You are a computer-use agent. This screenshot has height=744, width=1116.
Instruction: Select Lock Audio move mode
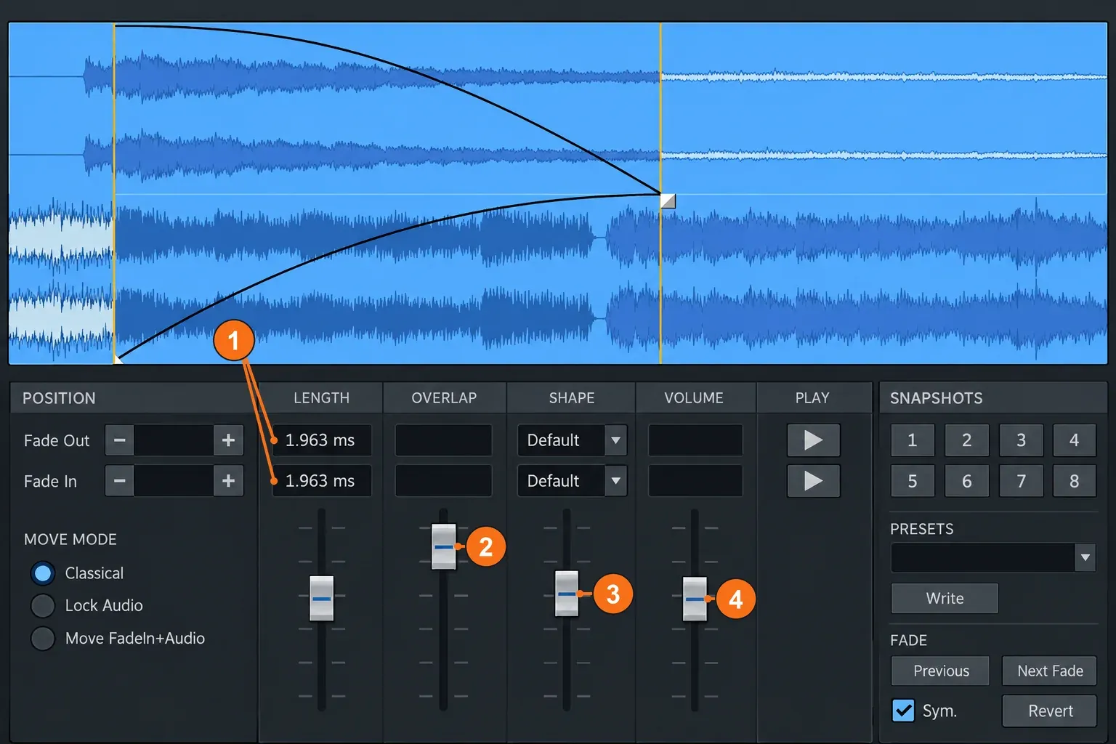(43, 605)
